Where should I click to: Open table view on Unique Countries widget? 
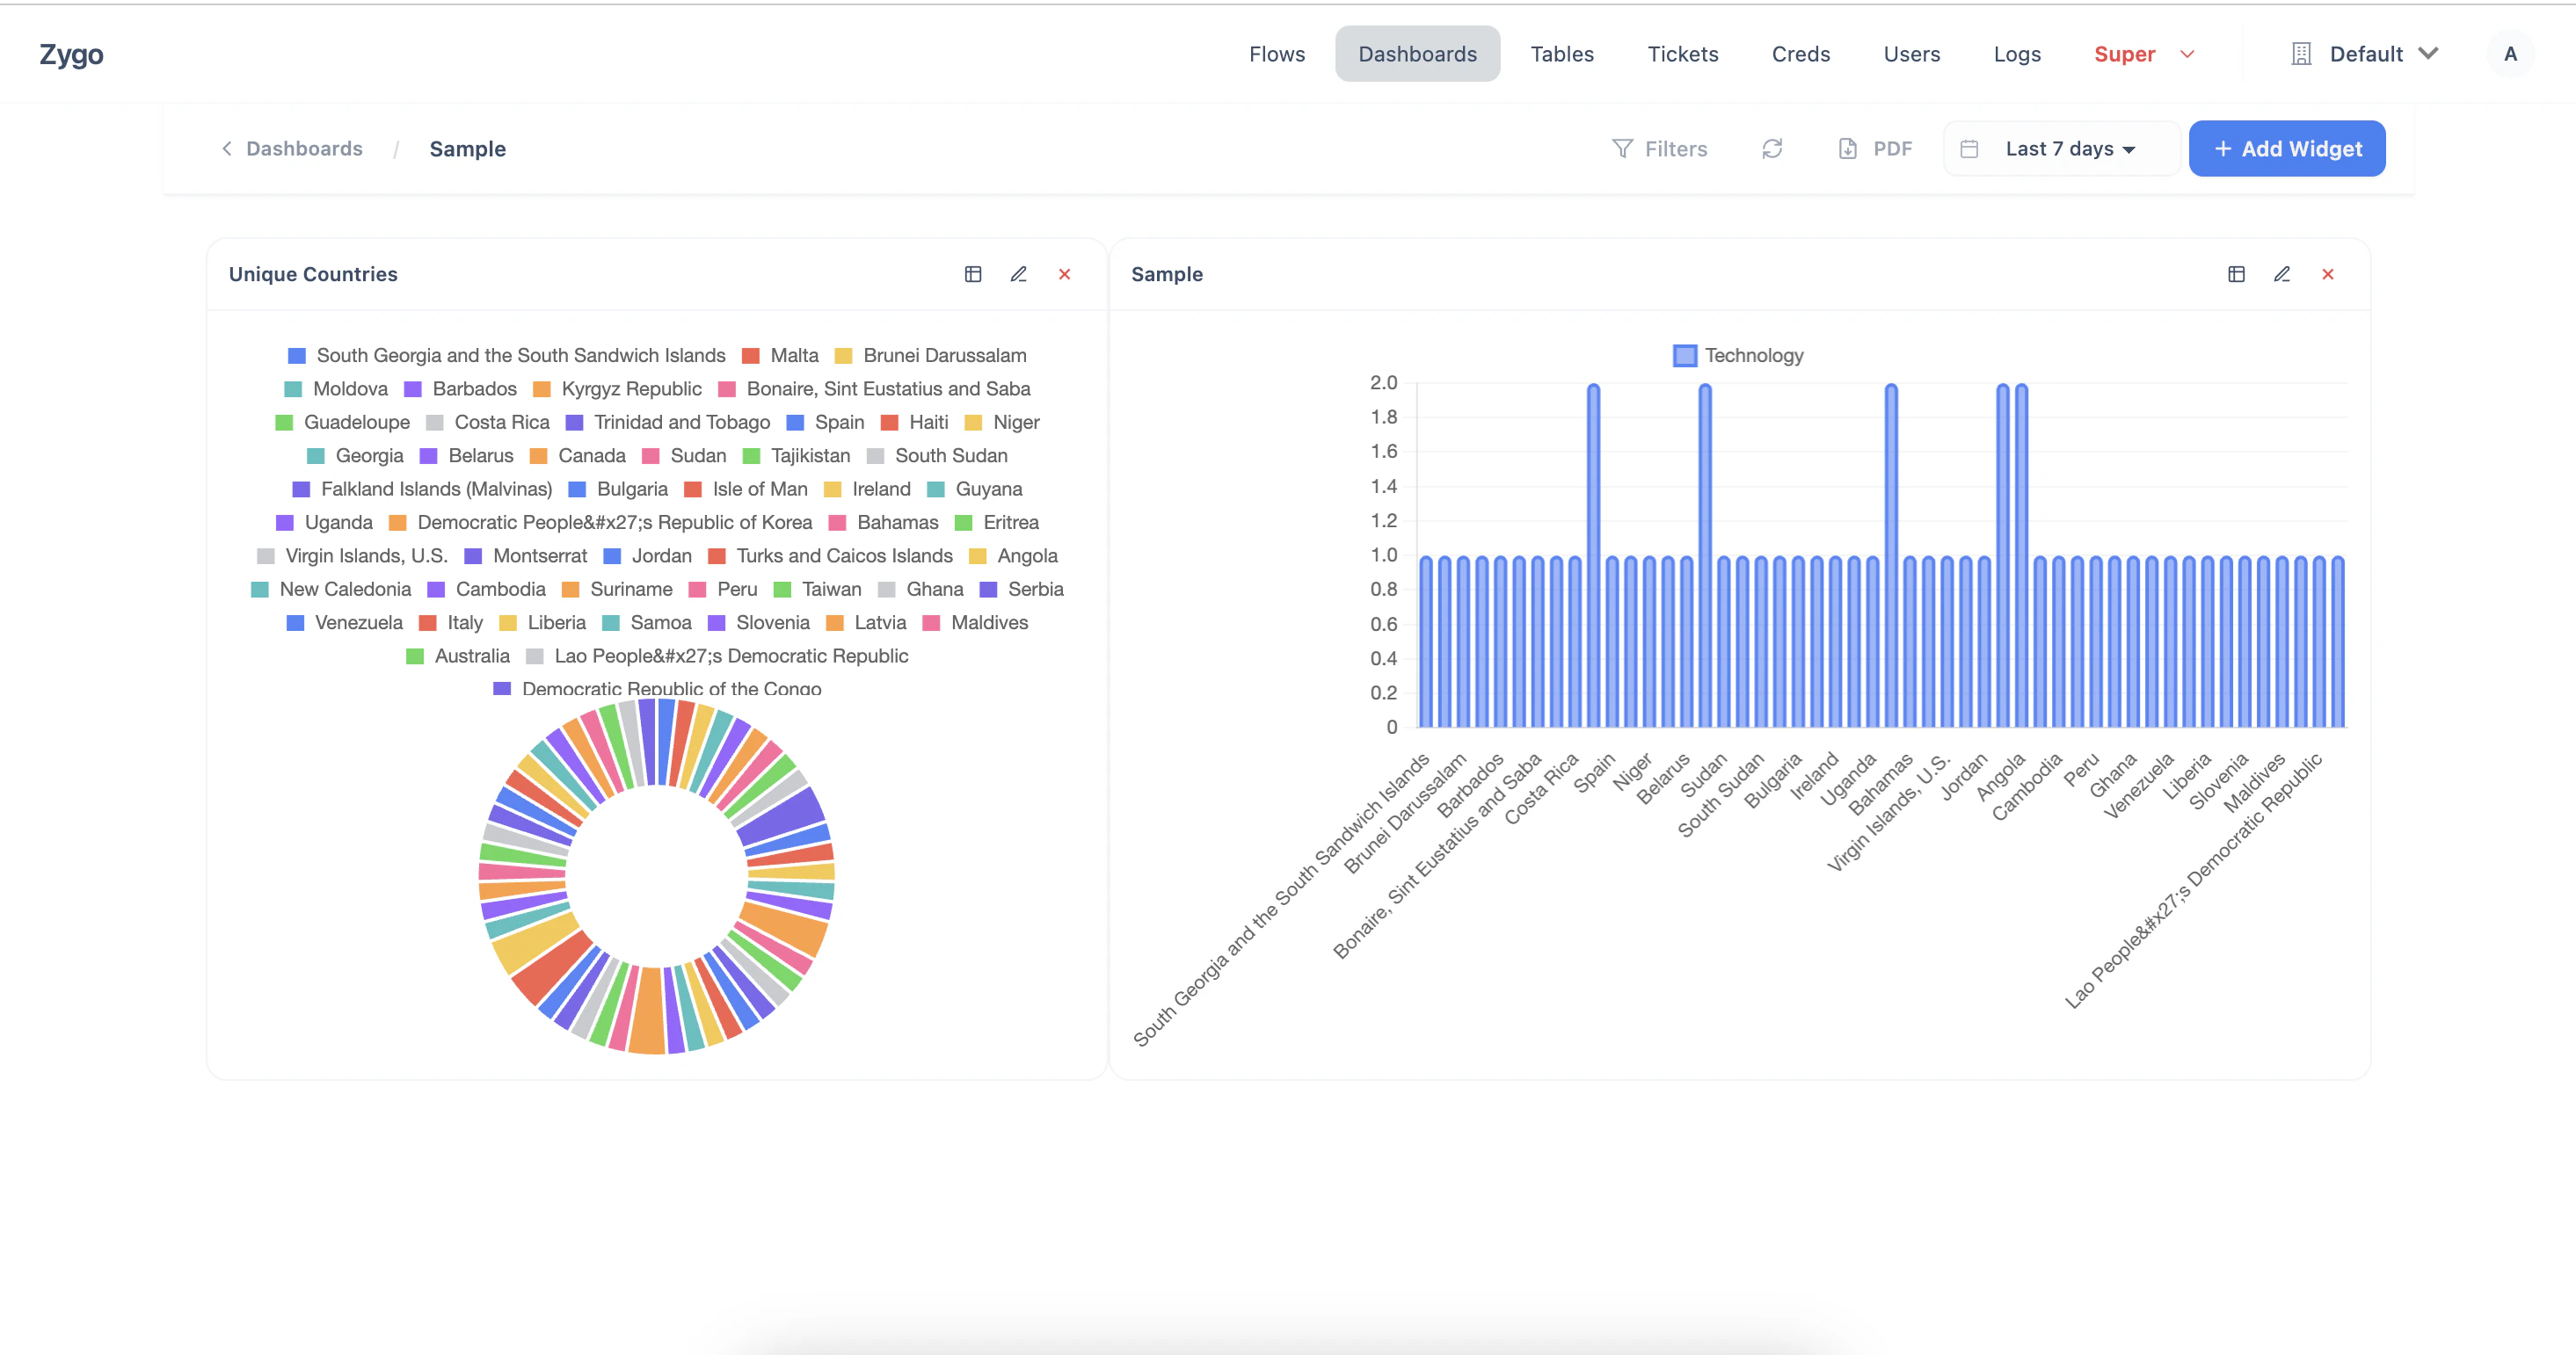tap(972, 274)
